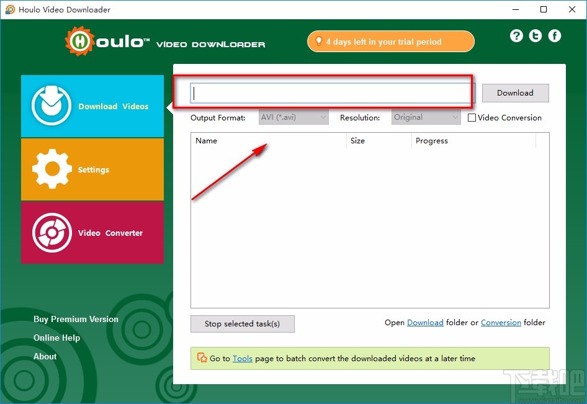Image resolution: width=587 pixels, height=404 pixels.
Task: Close the Houlo Video Downloader window
Action: tap(572, 9)
